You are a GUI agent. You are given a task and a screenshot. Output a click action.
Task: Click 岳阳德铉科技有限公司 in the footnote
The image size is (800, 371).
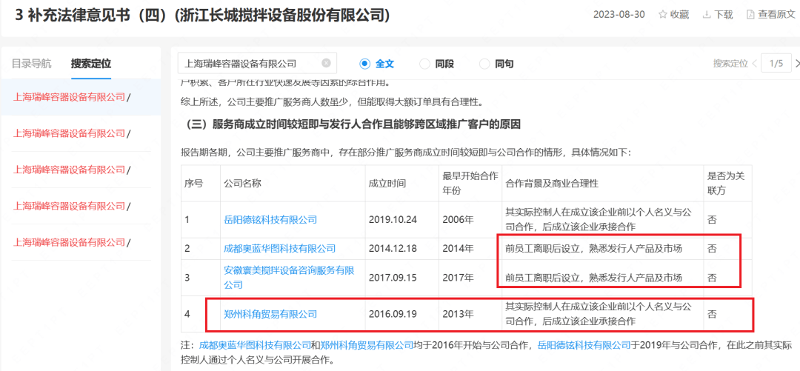[584, 346]
